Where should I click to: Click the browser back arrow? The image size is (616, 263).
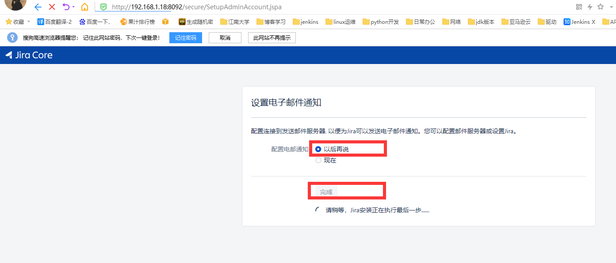pyautogui.click(x=38, y=7)
